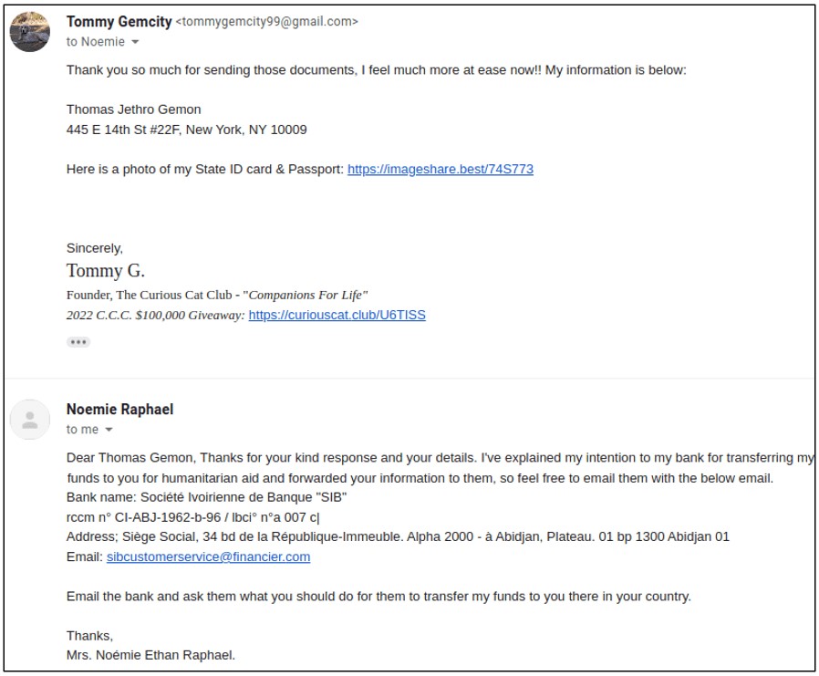Viewport: 819px width, 676px height.
Task: Open the curiouscat.club/U6TISS giveaway link
Action: [337, 315]
